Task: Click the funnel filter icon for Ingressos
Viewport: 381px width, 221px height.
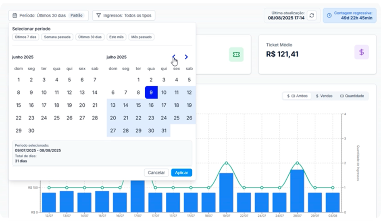Action: [x=98, y=16]
